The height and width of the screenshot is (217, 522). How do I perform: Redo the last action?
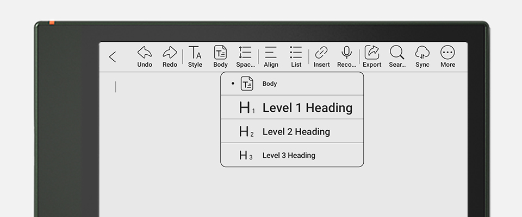click(x=170, y=57)
